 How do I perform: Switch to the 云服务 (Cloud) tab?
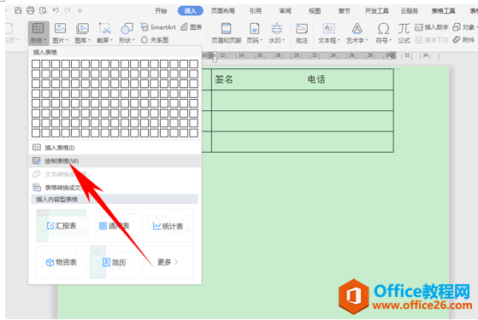pos(409,11)
